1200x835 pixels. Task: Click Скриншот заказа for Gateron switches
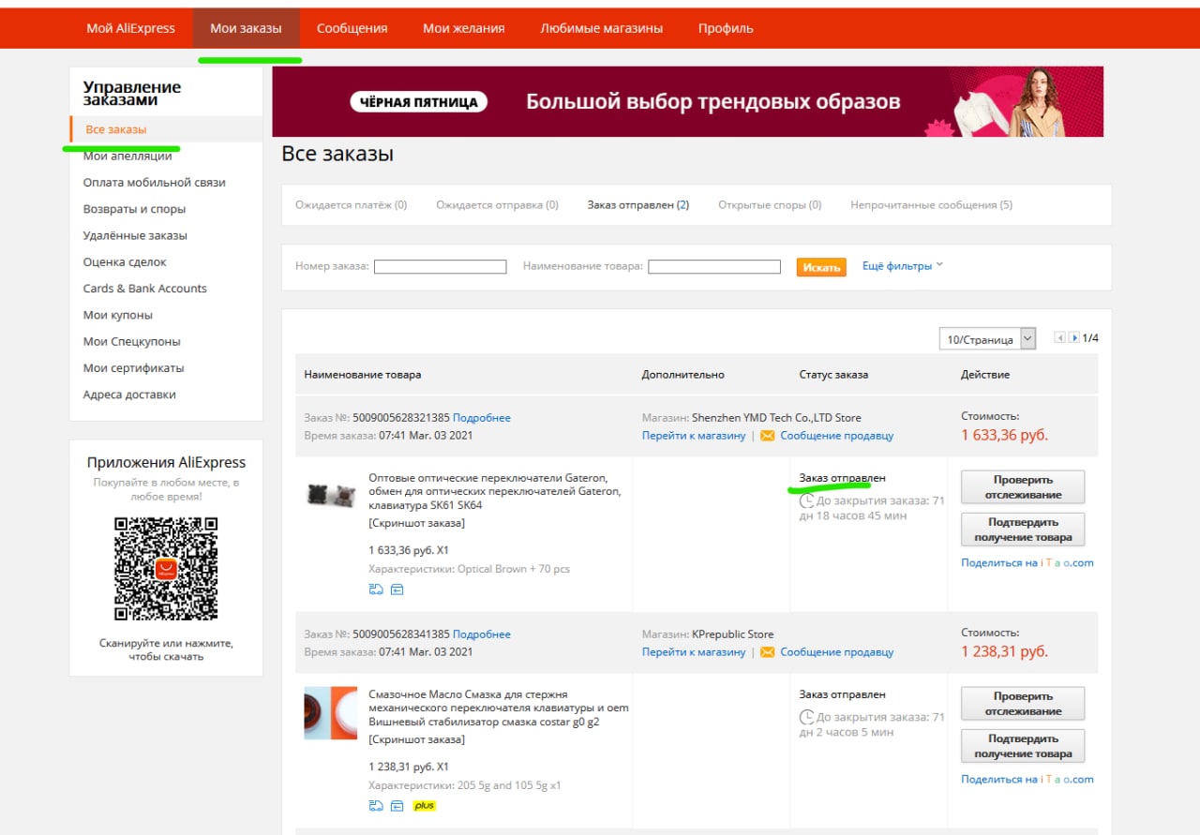[416, 523]
